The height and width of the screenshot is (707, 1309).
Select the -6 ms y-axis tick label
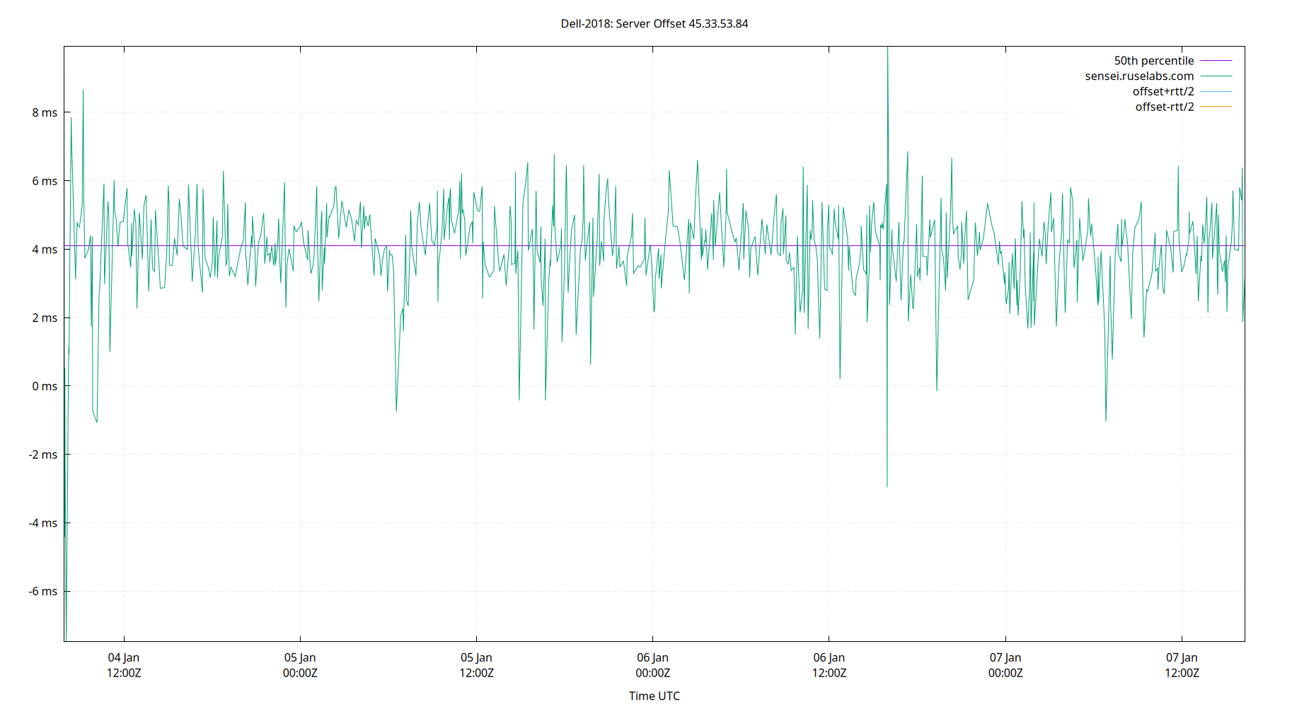[x=41, y=592]
